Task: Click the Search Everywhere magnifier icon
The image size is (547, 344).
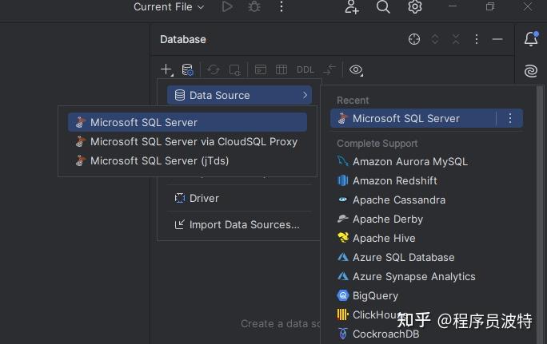Action: (x=383, y=7)
